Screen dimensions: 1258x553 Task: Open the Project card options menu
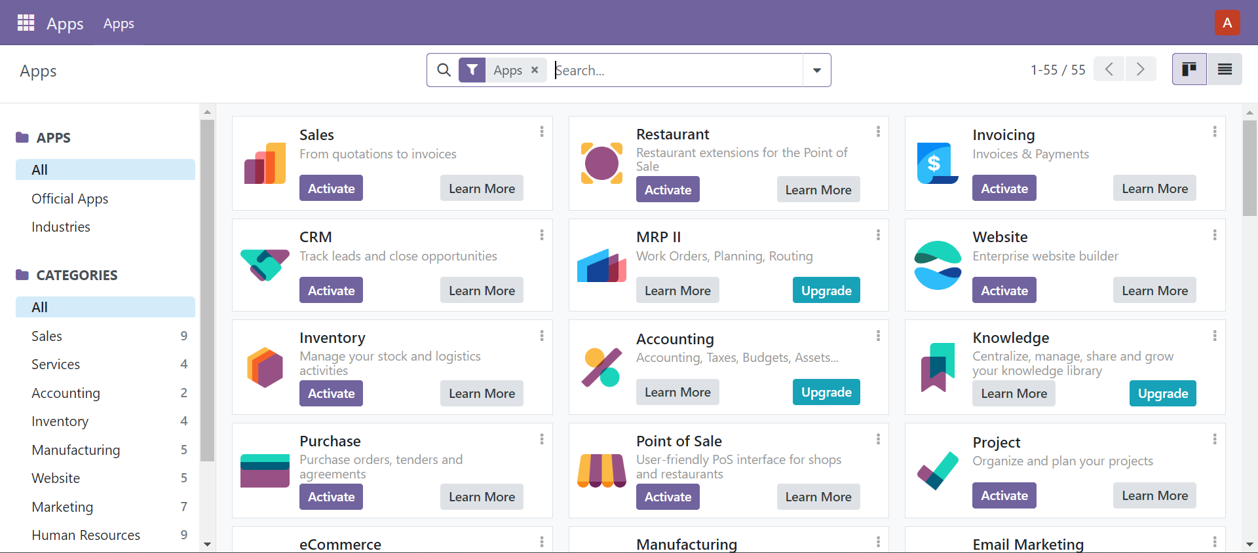point(1215,439)
